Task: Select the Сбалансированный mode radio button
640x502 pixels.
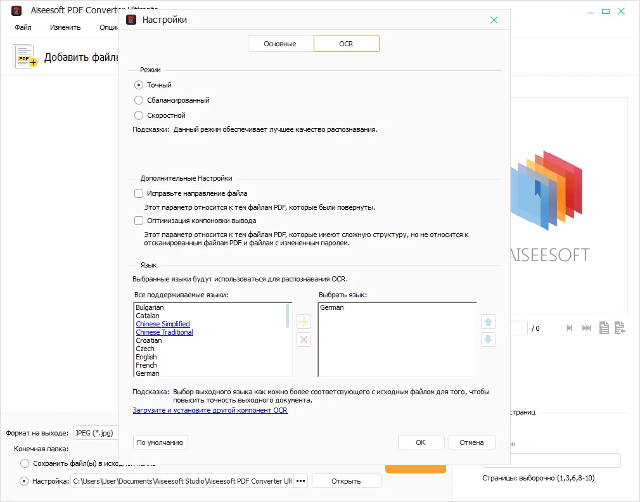Action: tap(139, 100)
